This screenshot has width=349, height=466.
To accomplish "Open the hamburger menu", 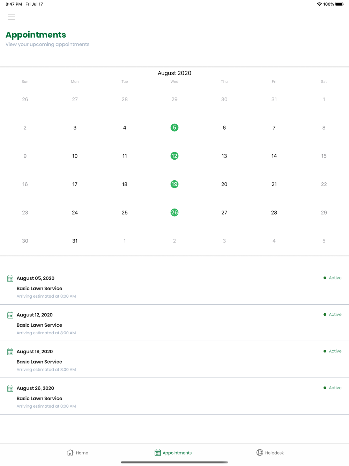I will 12,17.
